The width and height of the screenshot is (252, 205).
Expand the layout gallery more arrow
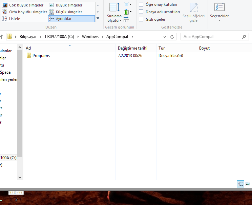[98, 19]
